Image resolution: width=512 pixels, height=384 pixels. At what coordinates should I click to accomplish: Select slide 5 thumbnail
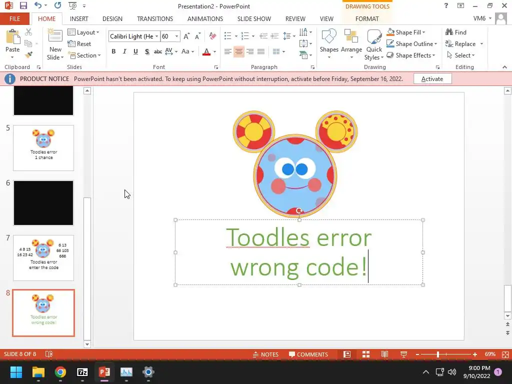43,147
